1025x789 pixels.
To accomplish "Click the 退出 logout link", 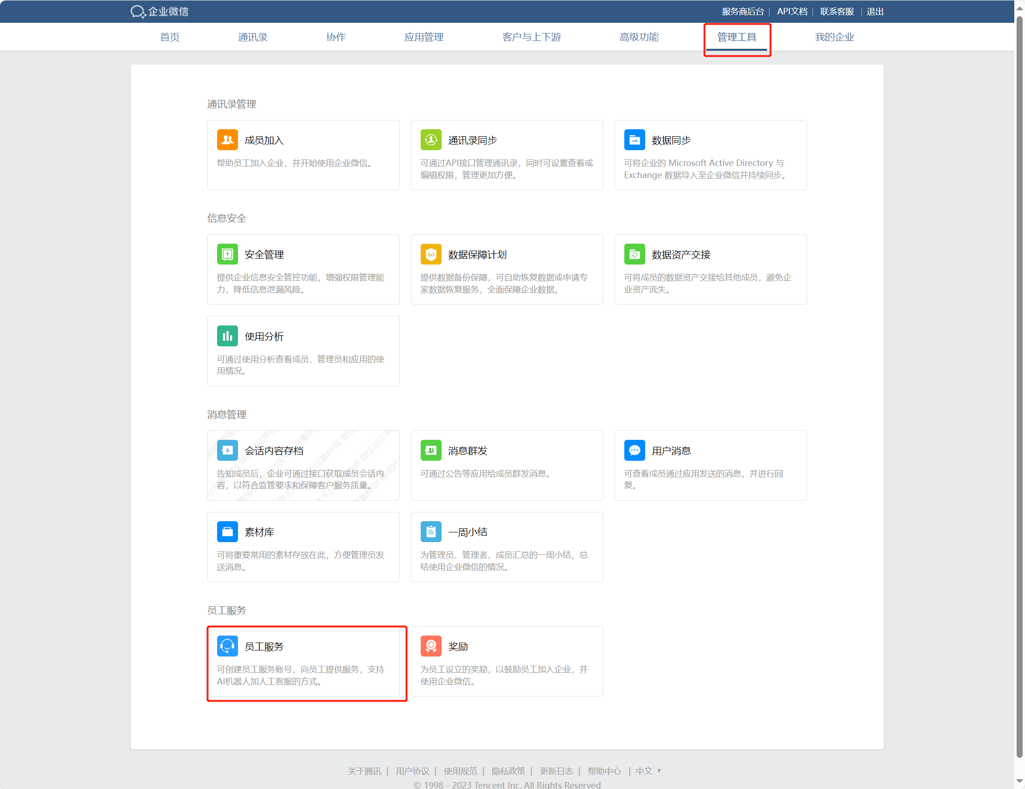I will (875, 11).
